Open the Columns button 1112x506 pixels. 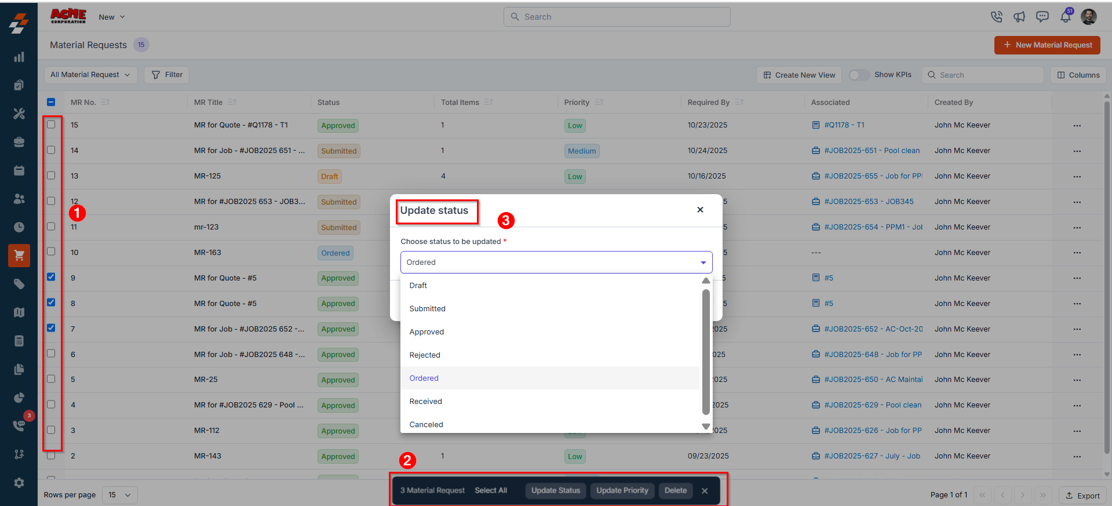1078,75
